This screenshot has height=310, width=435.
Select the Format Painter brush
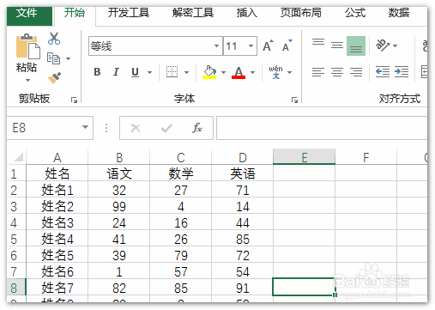(x=54, y=77)
